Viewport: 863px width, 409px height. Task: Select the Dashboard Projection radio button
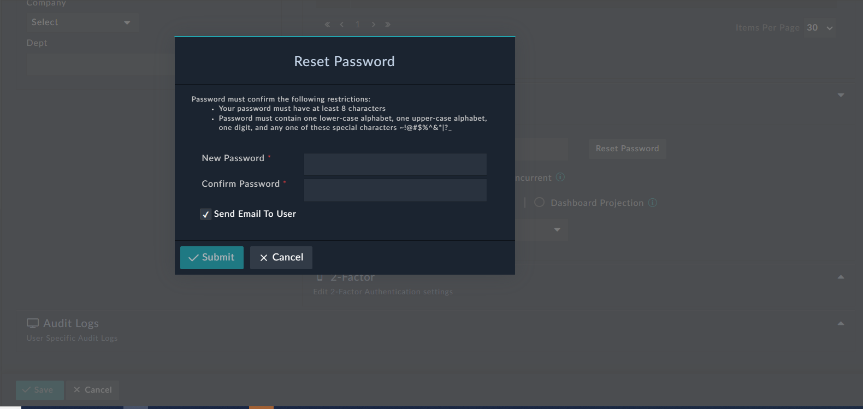[539, 203]
